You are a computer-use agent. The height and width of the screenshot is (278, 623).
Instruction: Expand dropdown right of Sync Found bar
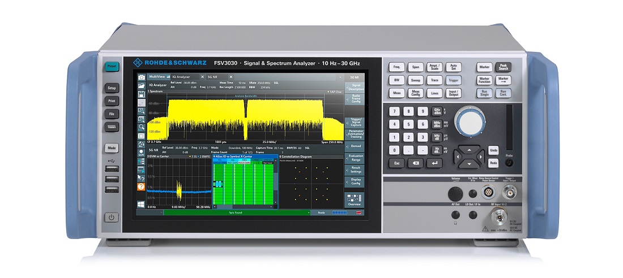click(x=309, y=212)
